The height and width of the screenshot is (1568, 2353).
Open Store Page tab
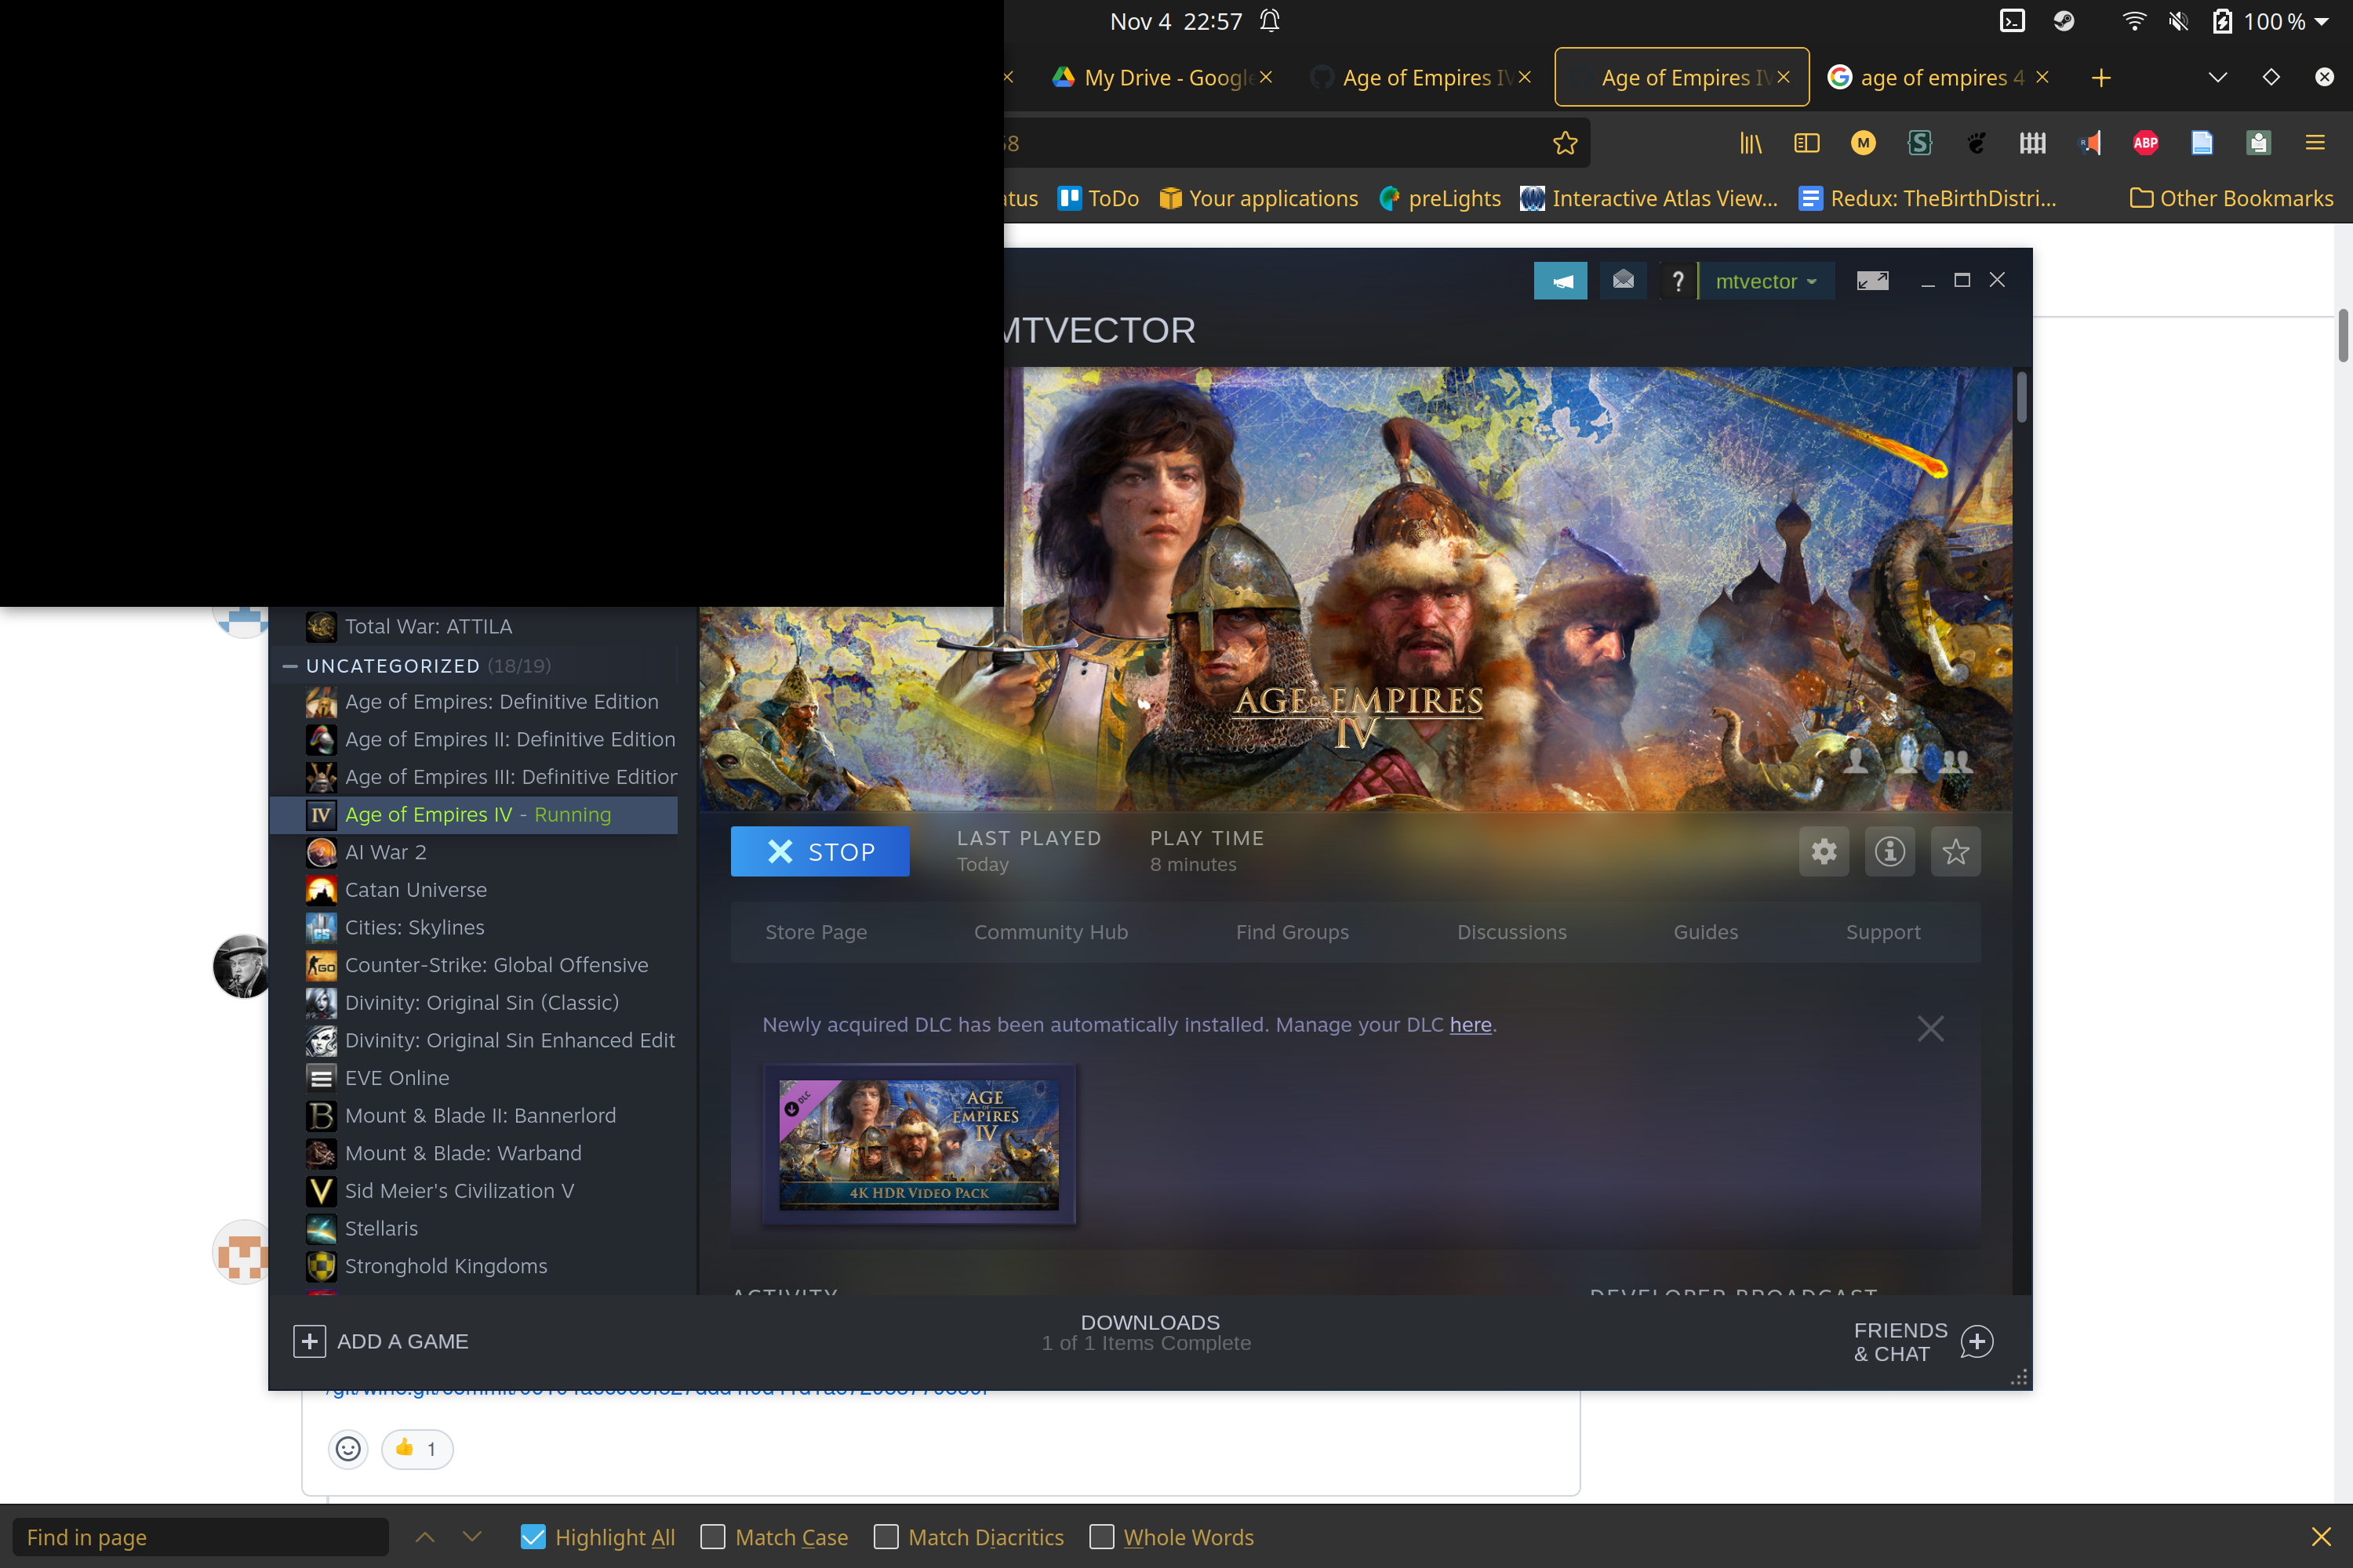coord(816,932)
